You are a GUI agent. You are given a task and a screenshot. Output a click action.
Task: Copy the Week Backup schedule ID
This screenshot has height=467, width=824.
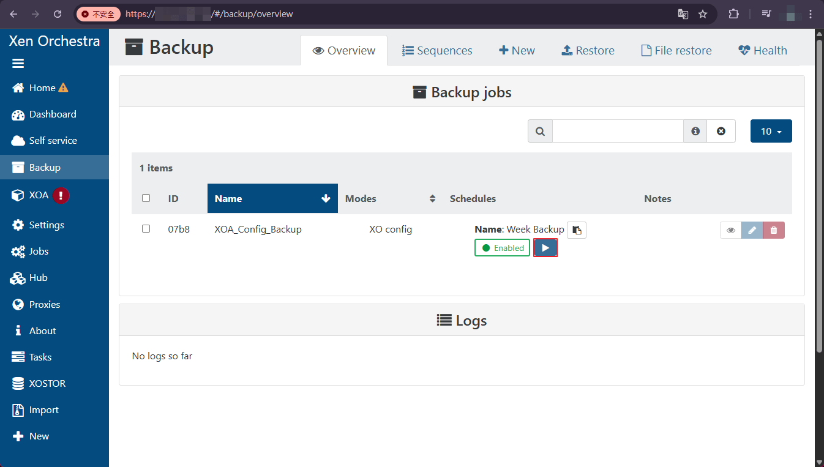tap(577, 230)
